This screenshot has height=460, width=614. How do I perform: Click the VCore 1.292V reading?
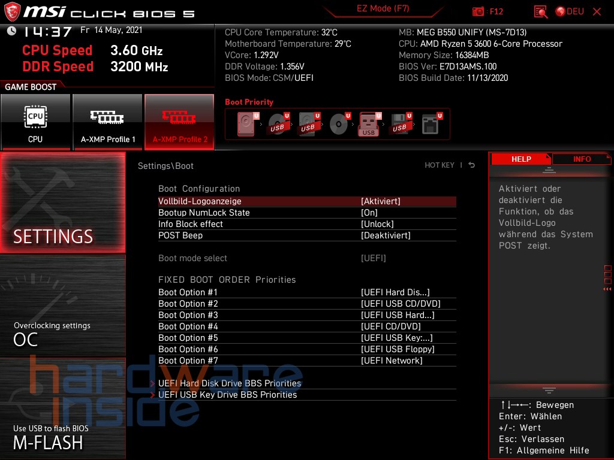click(252, 55)
